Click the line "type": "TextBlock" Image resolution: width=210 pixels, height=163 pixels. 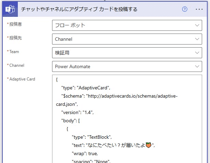(92, 137)
